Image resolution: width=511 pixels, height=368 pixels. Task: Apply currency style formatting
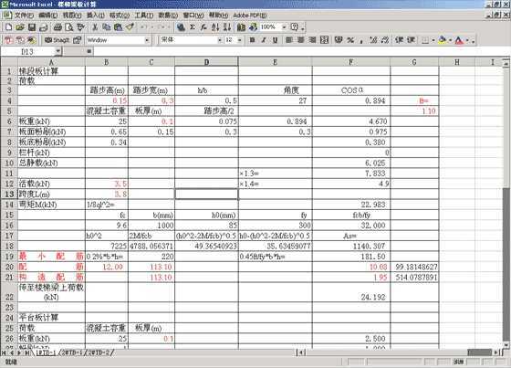click(339, 40)
